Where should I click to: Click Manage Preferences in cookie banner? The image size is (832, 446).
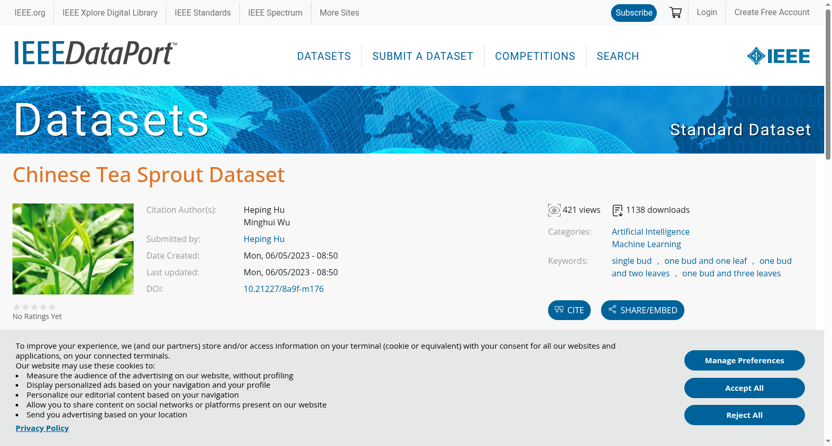[x=745, y=361]
